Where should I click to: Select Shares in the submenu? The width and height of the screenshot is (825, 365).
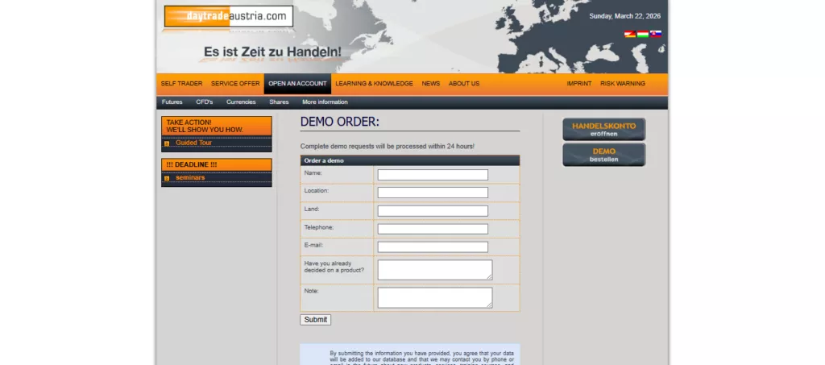(279, 102)
